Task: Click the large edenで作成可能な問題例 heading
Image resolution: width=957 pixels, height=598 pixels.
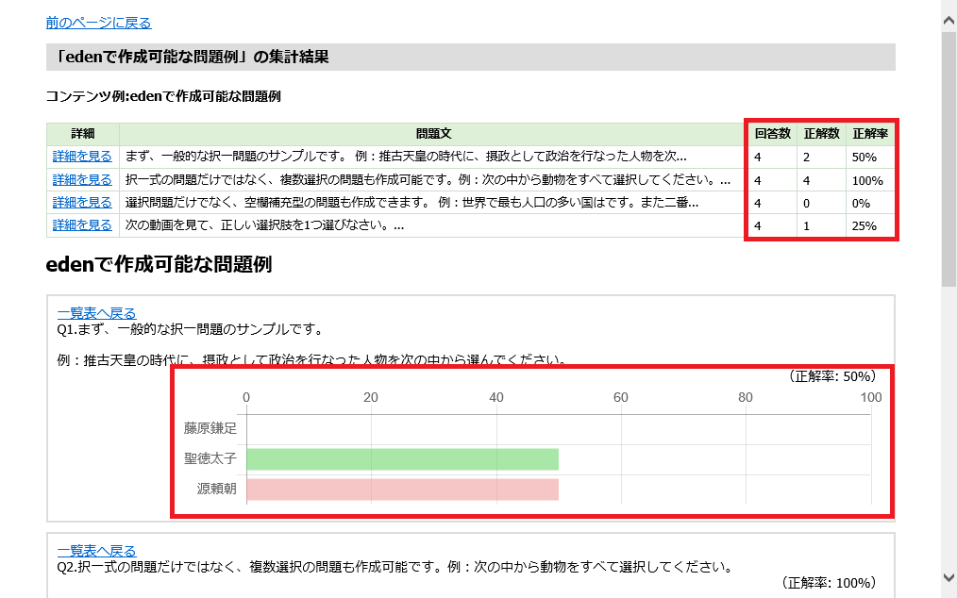Action: coord(159,264)
